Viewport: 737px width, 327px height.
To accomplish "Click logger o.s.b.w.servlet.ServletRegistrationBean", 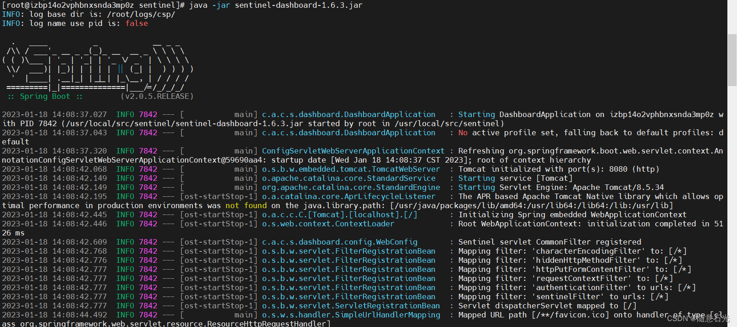I will [351, 306].
